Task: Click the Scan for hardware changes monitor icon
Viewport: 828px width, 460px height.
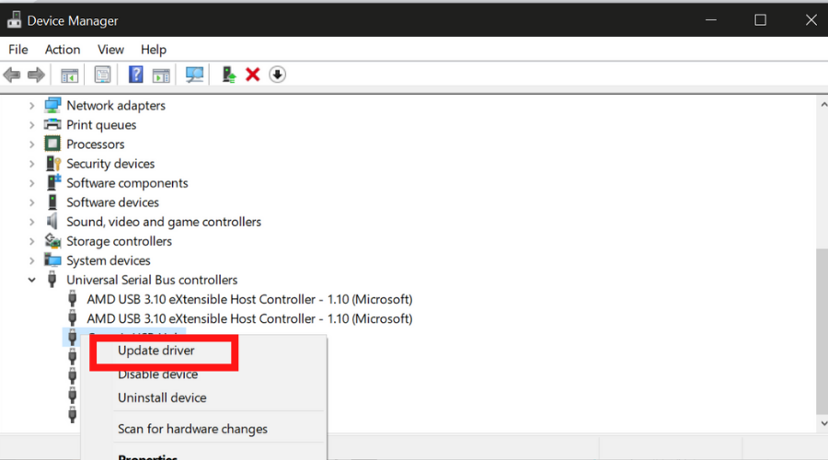Action: tap(194, 75)
